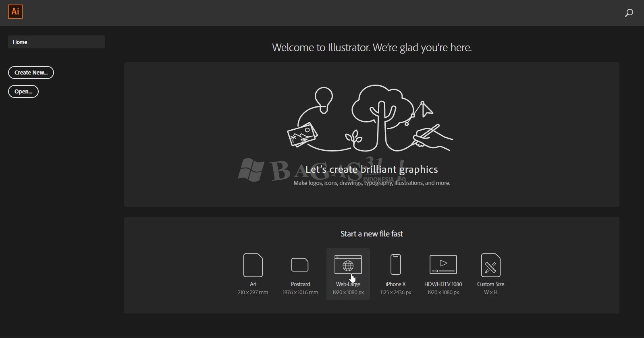Click the "W x H" text
644x338 pixels.
(491, 292)
